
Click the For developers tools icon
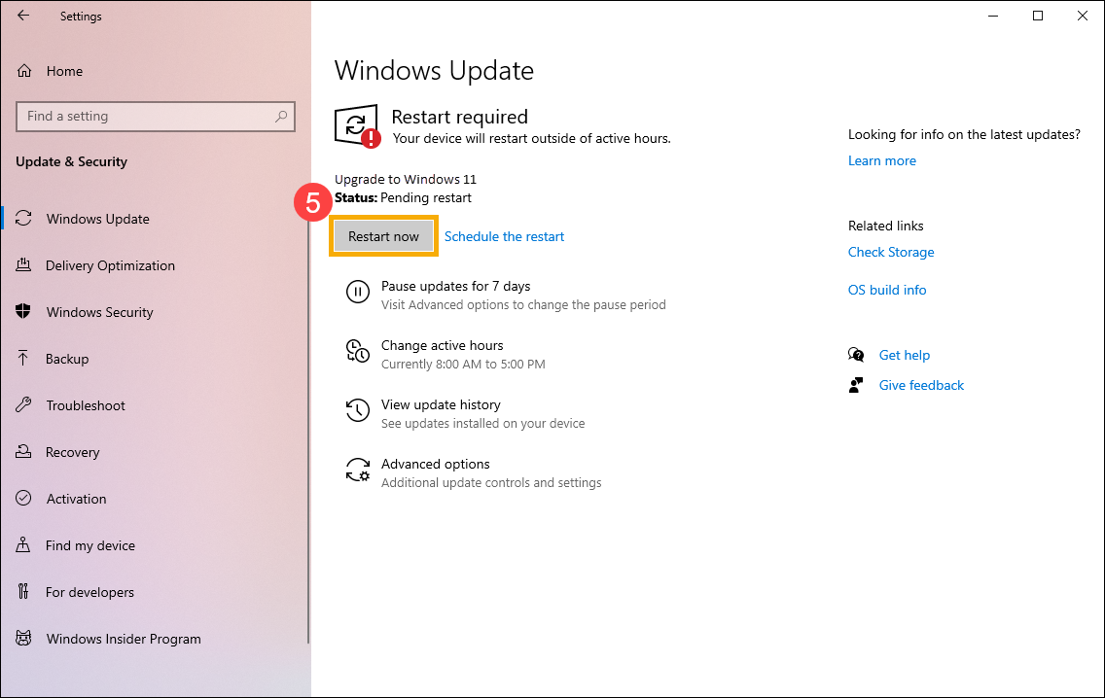click(24, 592)
